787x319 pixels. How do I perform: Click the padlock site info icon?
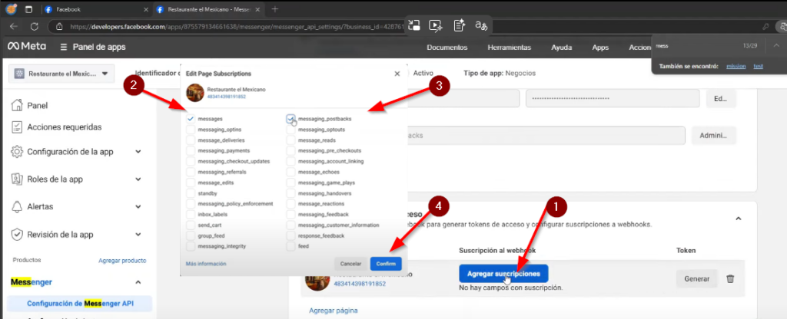(59, 27)
